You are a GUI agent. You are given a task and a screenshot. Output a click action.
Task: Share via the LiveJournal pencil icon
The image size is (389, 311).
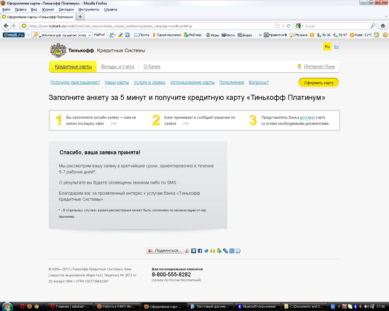click(x=225, y=251)
